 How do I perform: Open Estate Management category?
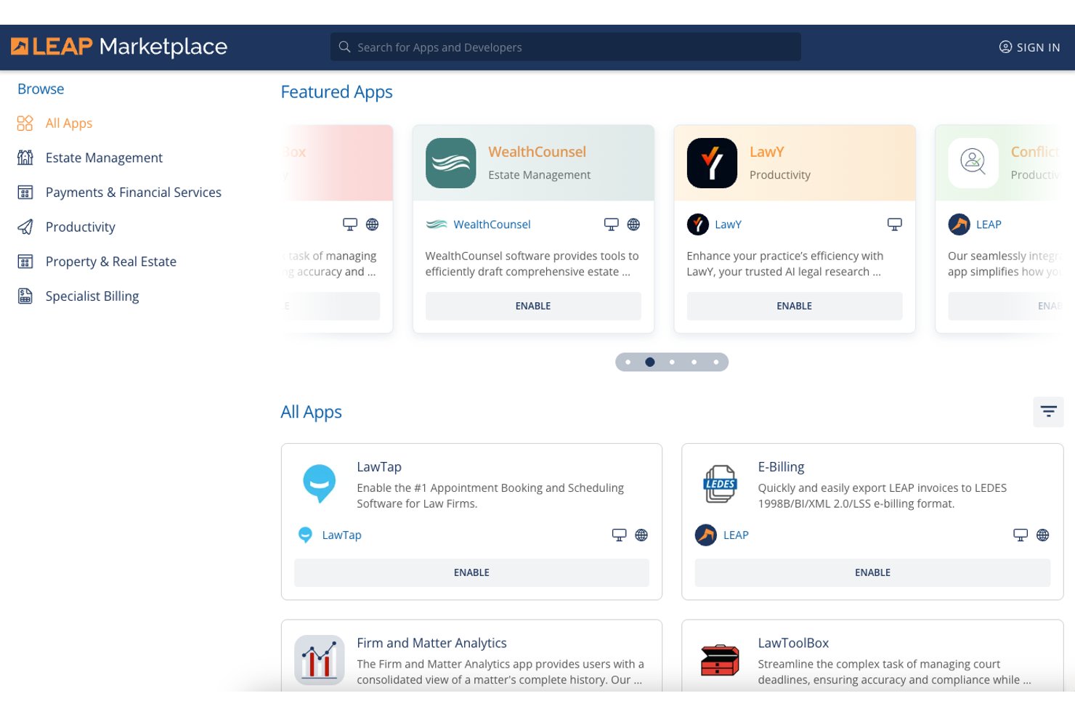(104, 158)
